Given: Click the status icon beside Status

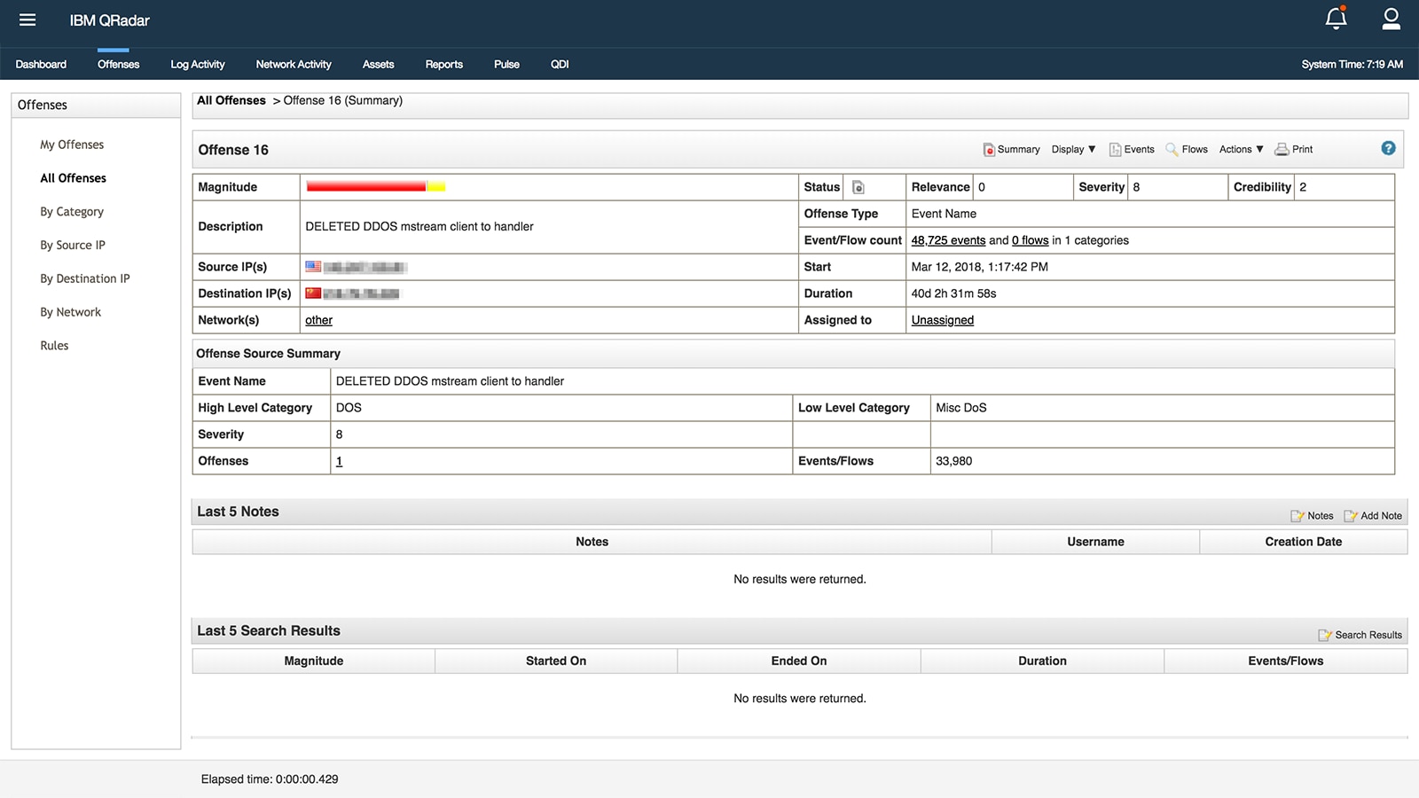Looking at the screenshot, I should (858, 187).
